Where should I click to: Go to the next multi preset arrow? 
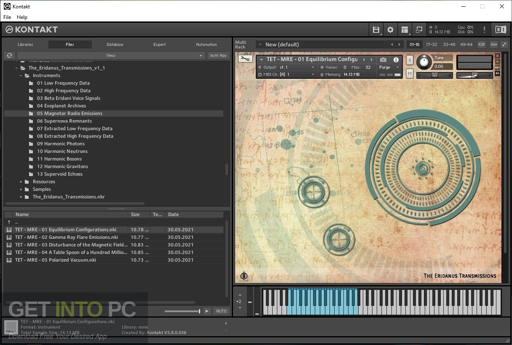pos(399,44)
